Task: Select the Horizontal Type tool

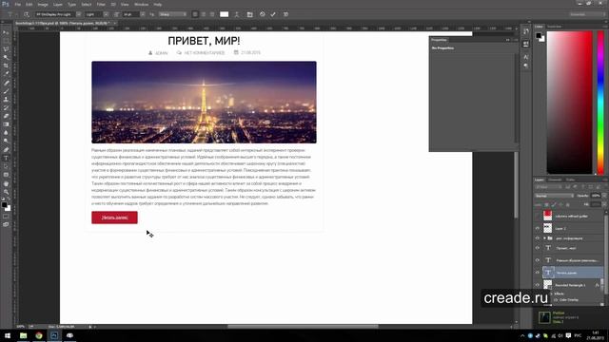Action: point(6,159)
